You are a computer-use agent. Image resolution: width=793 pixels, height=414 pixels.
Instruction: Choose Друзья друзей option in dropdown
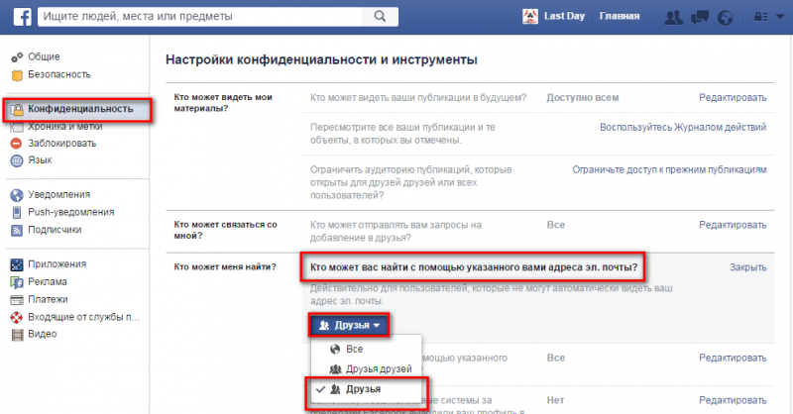[366, 369]
